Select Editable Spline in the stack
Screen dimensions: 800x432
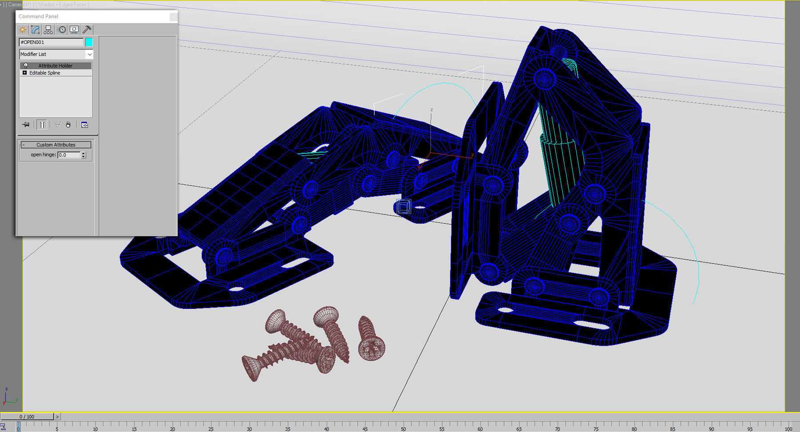[45, 73]
